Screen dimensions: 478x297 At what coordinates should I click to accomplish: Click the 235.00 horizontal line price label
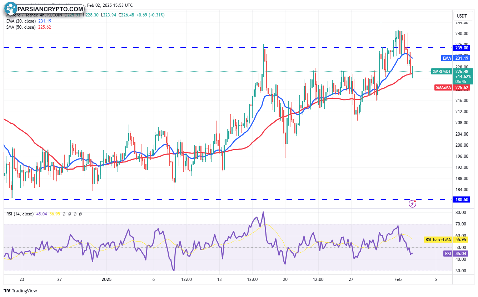pyautogui.click(x=462, y=48)
